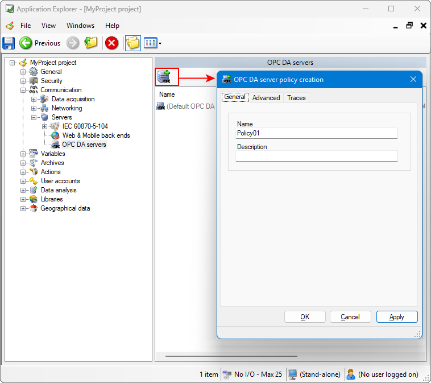The image size is (431, 383).
Task: Click the add OPC DA server policy icon
Action: coord(164,77)
